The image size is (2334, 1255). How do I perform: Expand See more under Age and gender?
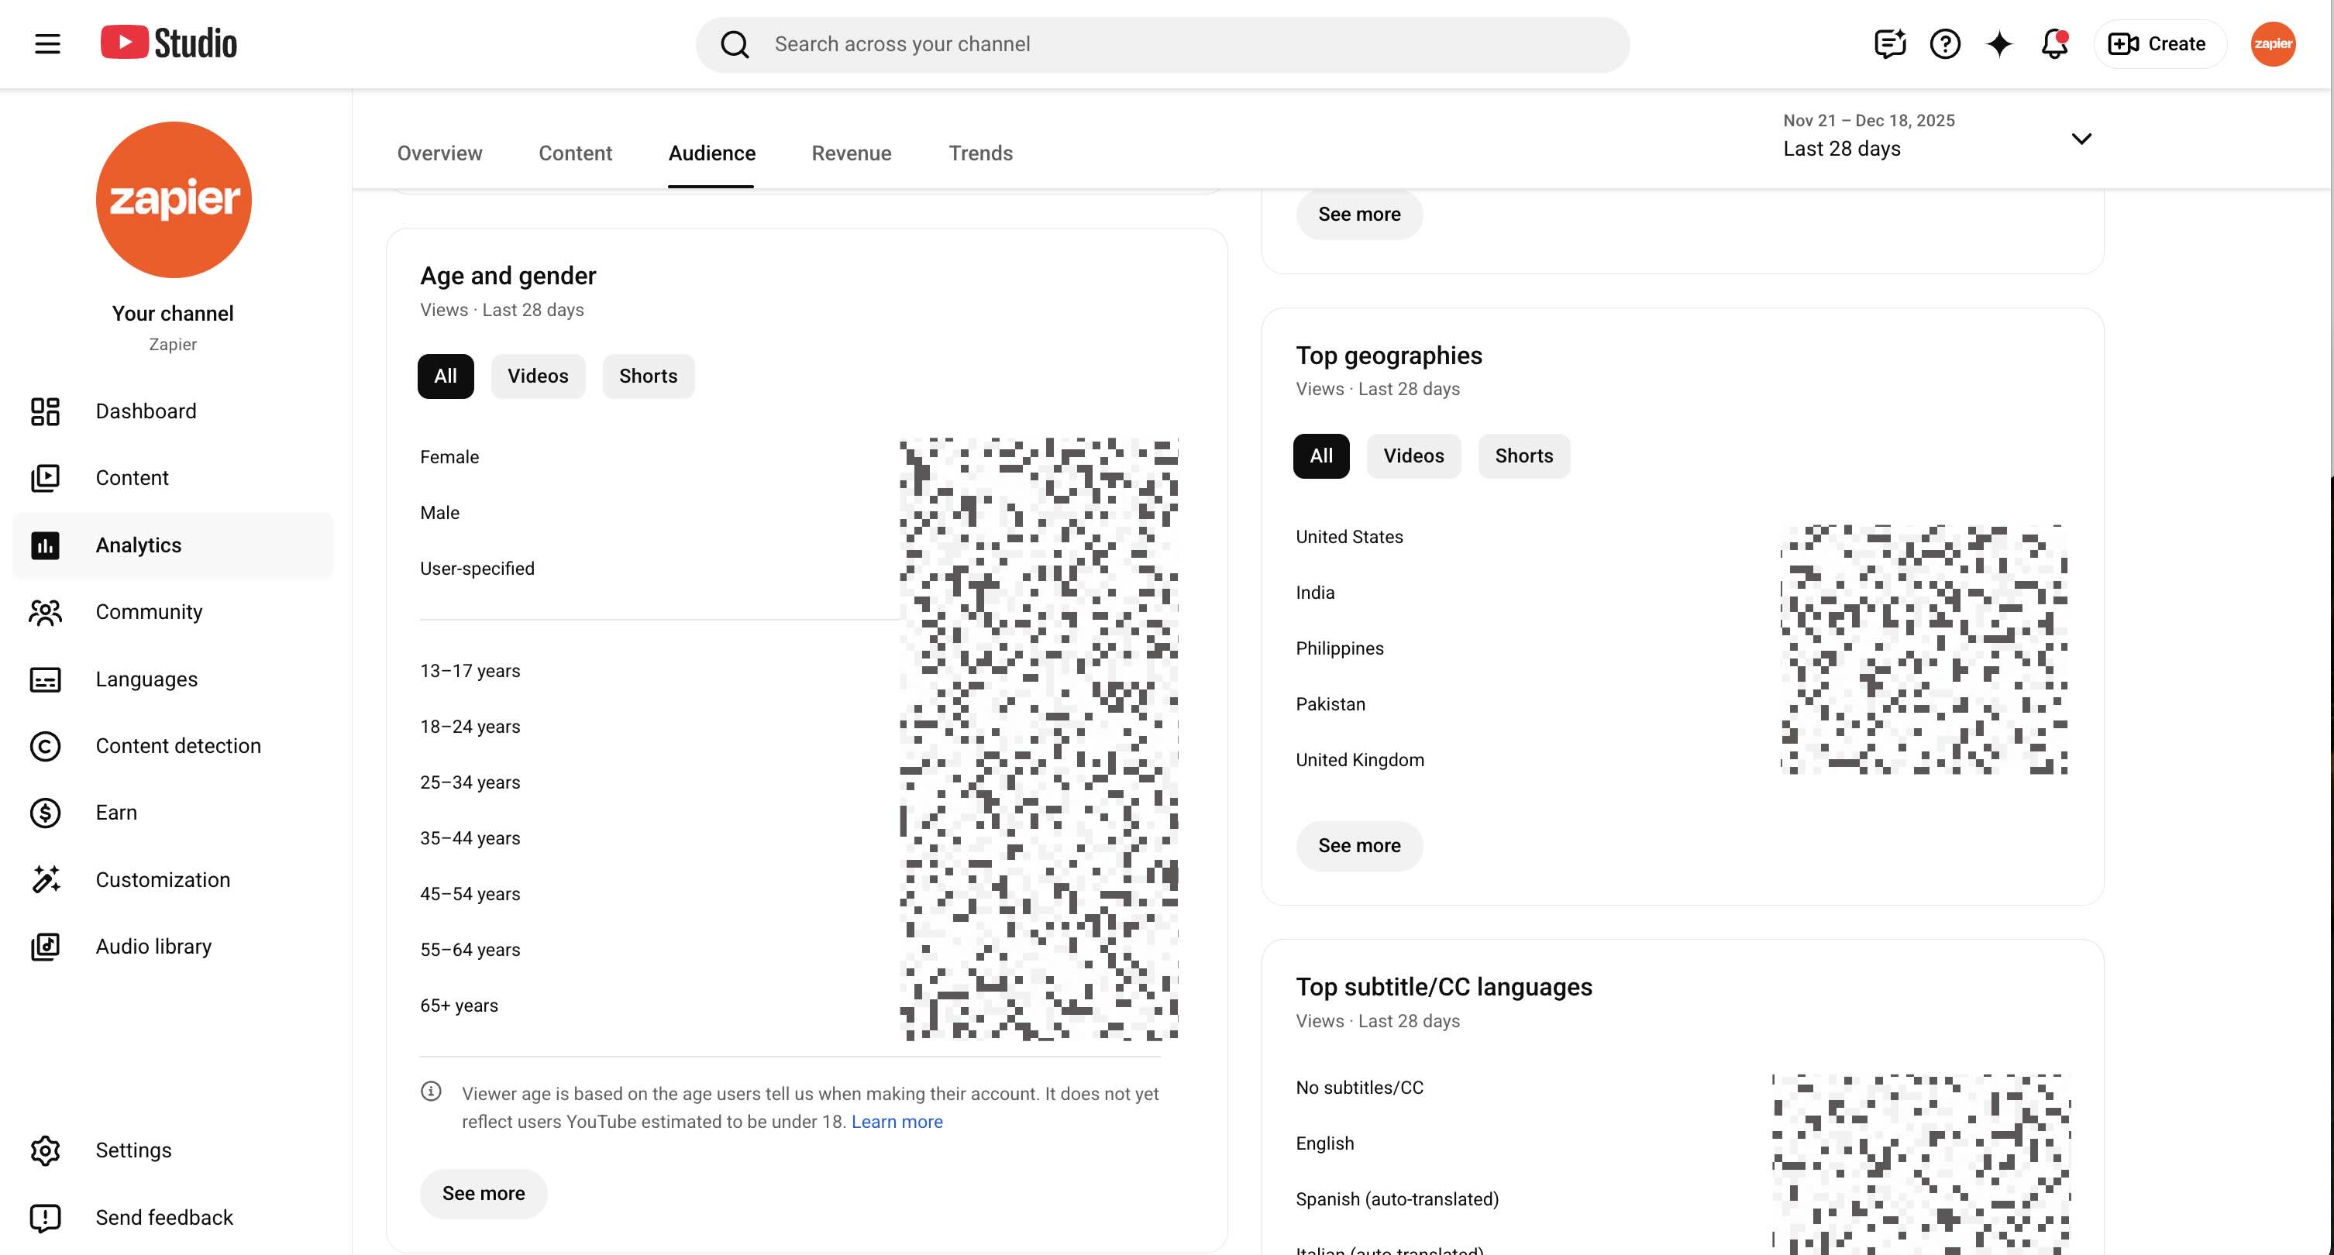pos(483,1193)
